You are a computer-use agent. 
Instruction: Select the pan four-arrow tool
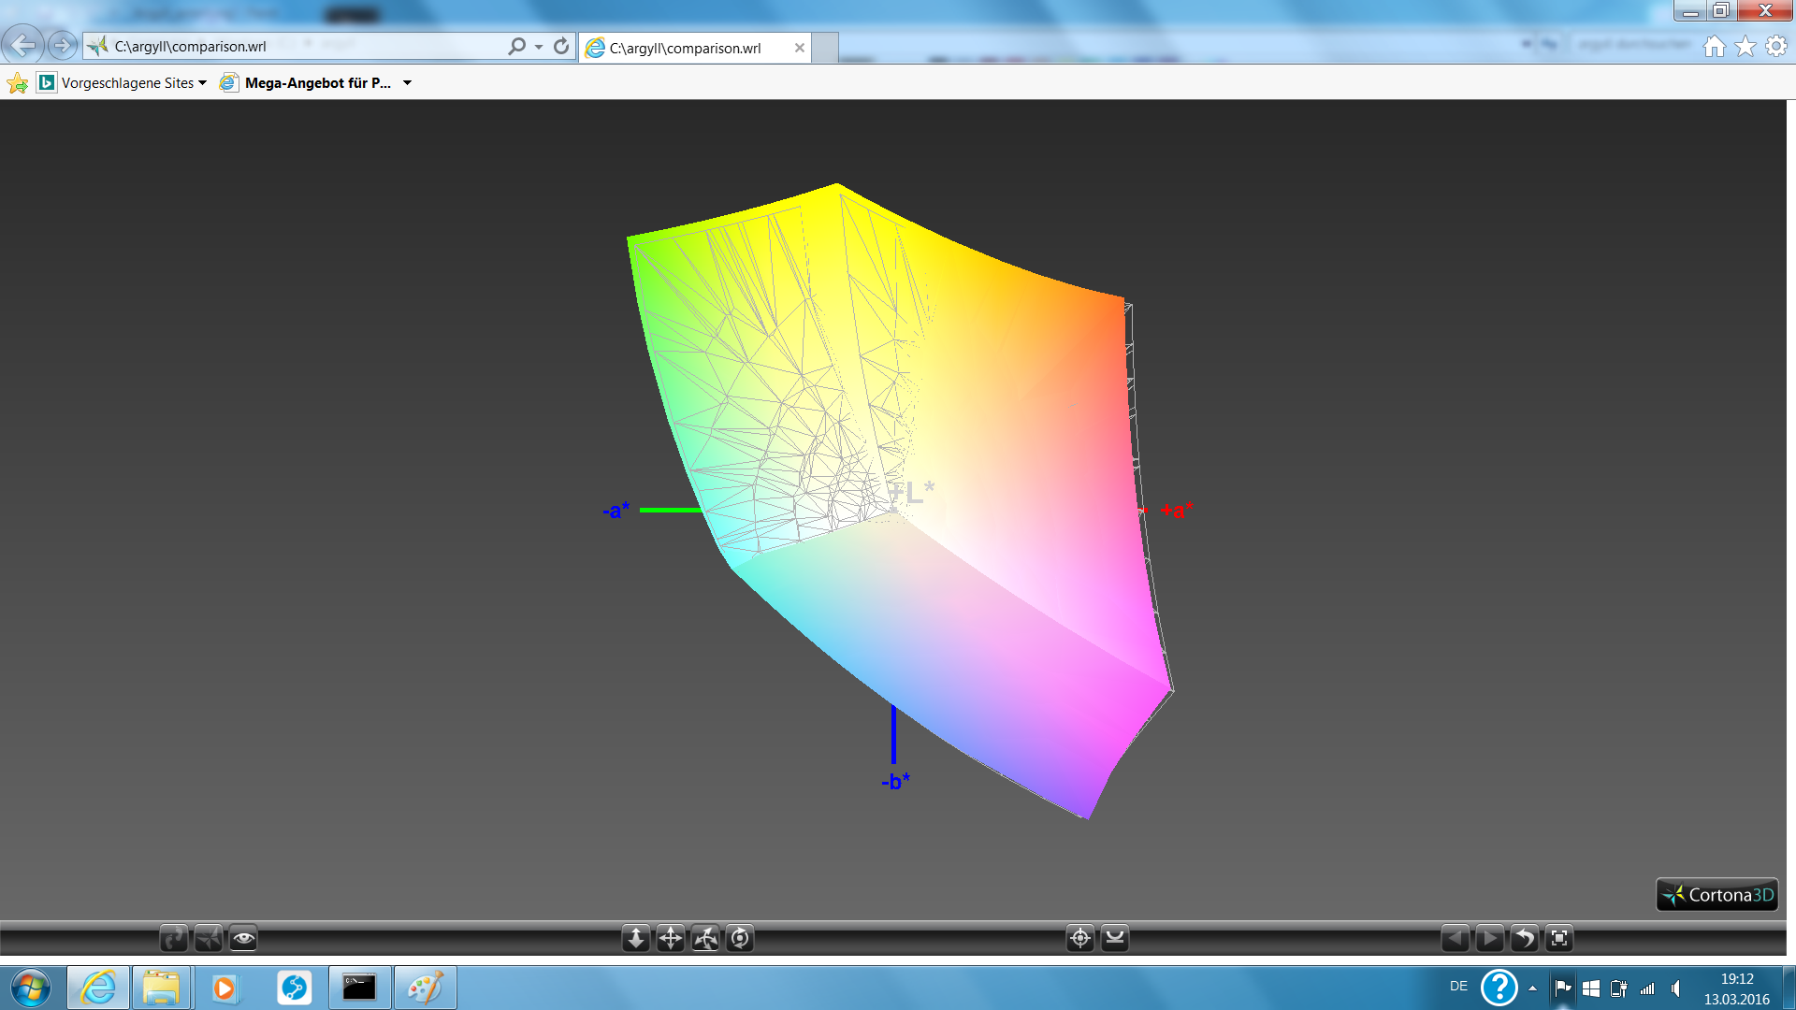tap(671, 938)
